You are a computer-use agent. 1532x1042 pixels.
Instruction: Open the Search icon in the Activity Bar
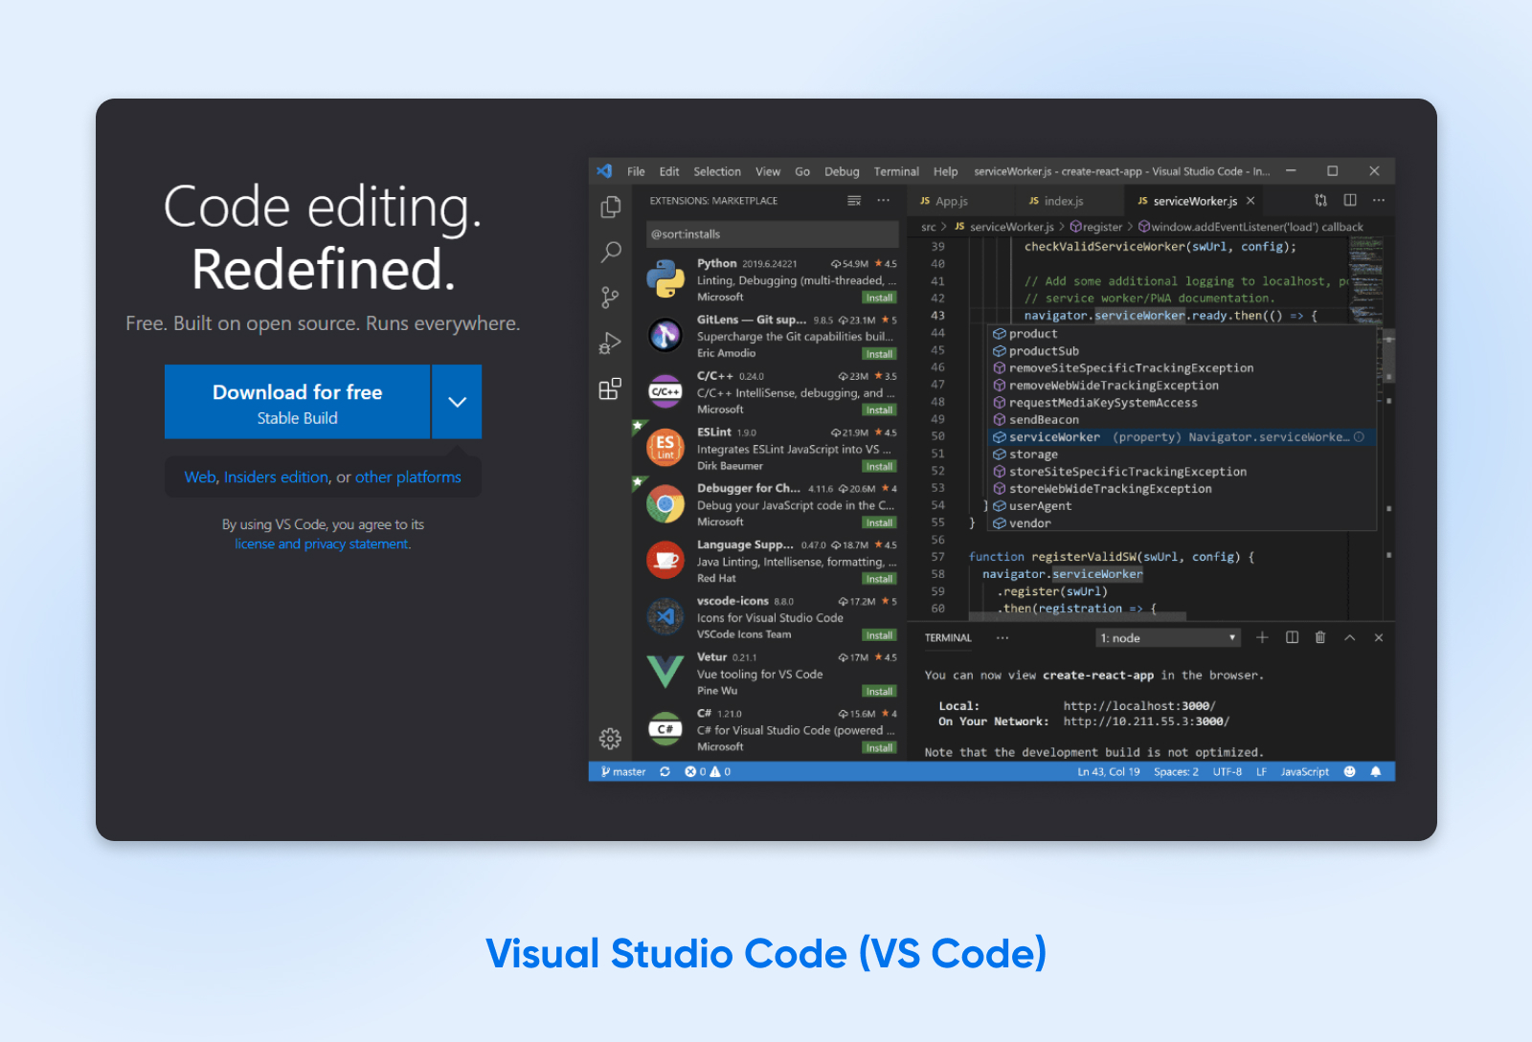tap(610, 252)
